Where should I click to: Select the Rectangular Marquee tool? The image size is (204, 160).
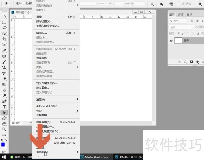click(4, 22)
